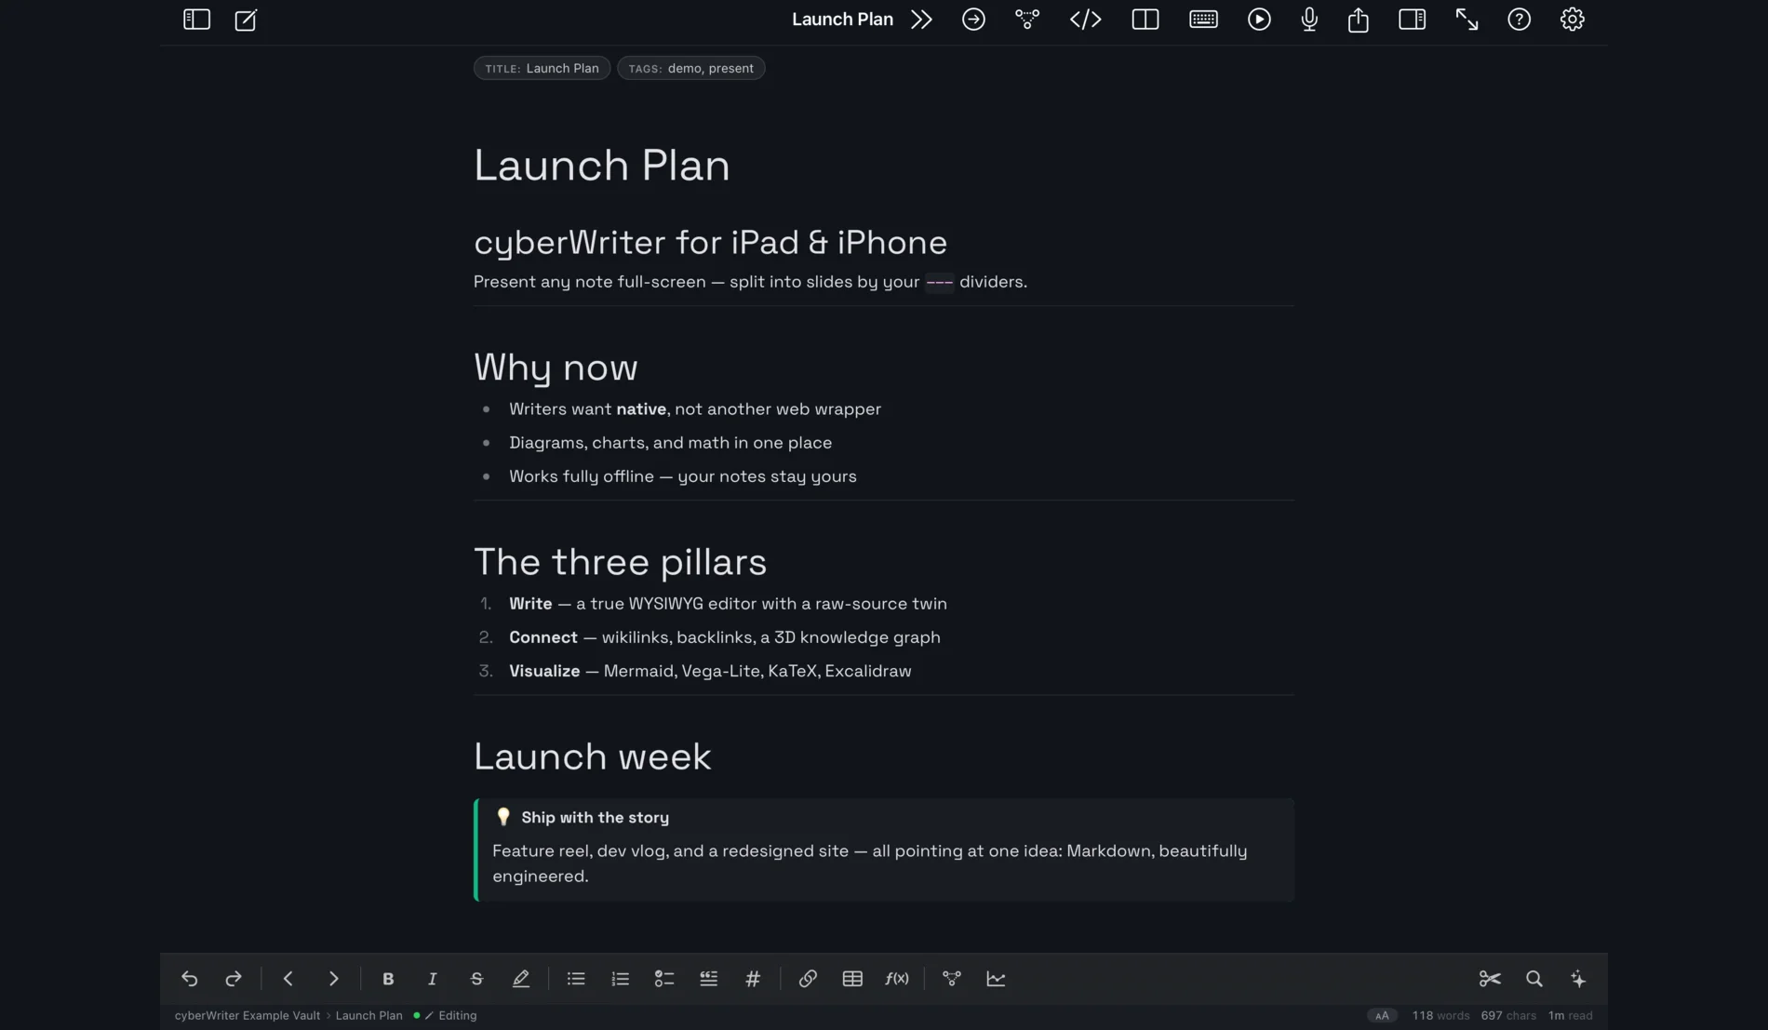Insert a task checklist
Image resolution: width=1768 pixels, height=1030 pixels.
click(664, 979)
